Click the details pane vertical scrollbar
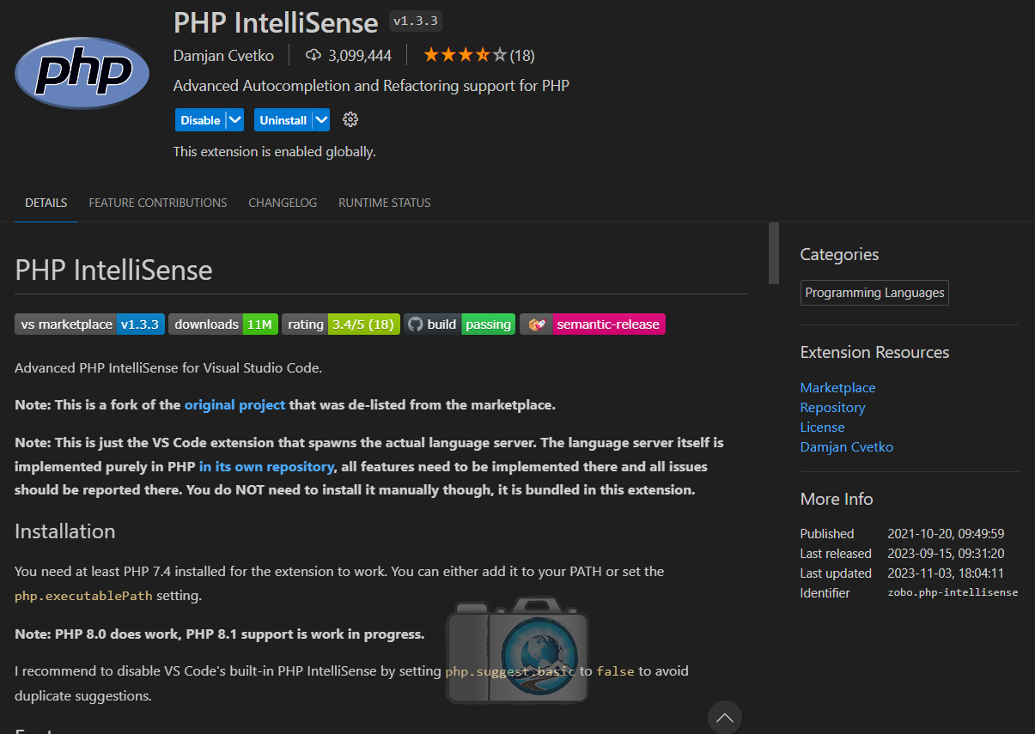 (x=774, y=253)
